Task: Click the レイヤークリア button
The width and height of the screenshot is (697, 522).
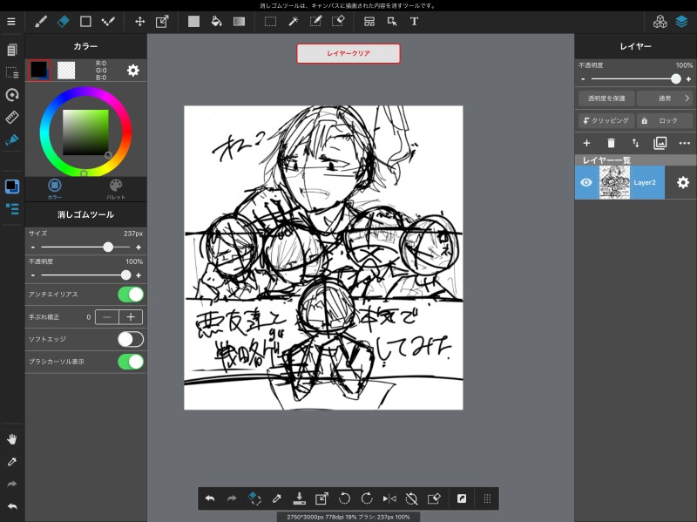Action: [348, 53]
